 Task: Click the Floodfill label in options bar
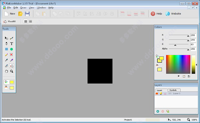tap(12, 22)
